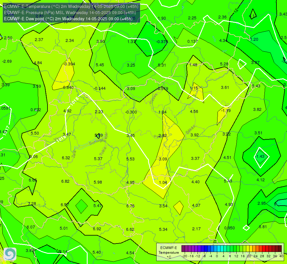Screen dimensions: 287x264
Task: Click the dew point value 5.53
Action: coord(130,159)
